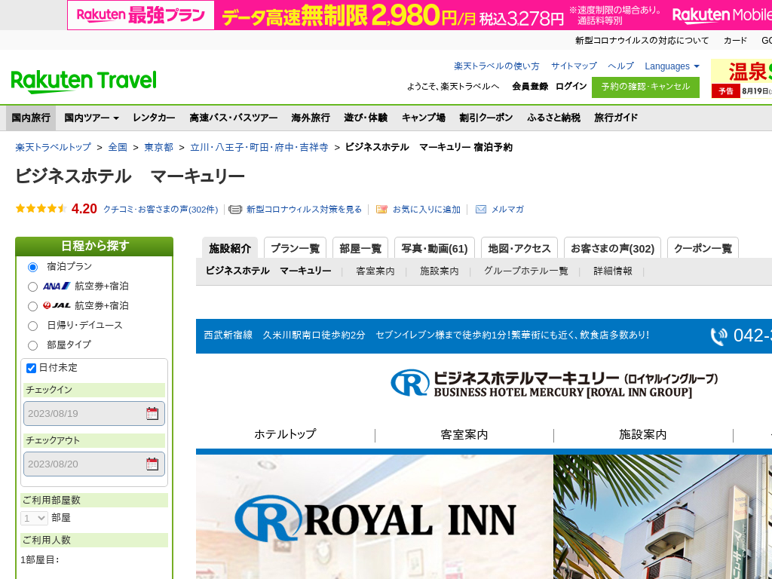The image size is (772, 579).
Task: Click お気に入りに追加 link
Action: click(x=427, y=210)
